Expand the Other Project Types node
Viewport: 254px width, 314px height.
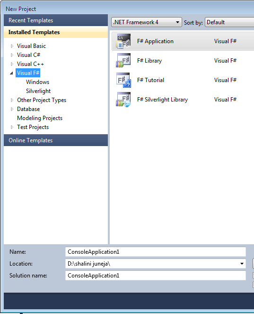12,100
